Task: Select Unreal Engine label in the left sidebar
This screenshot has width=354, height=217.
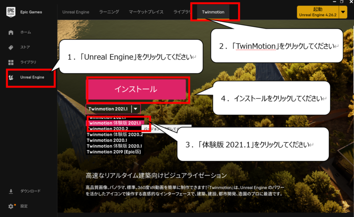Action: click(x=32, y=77)
